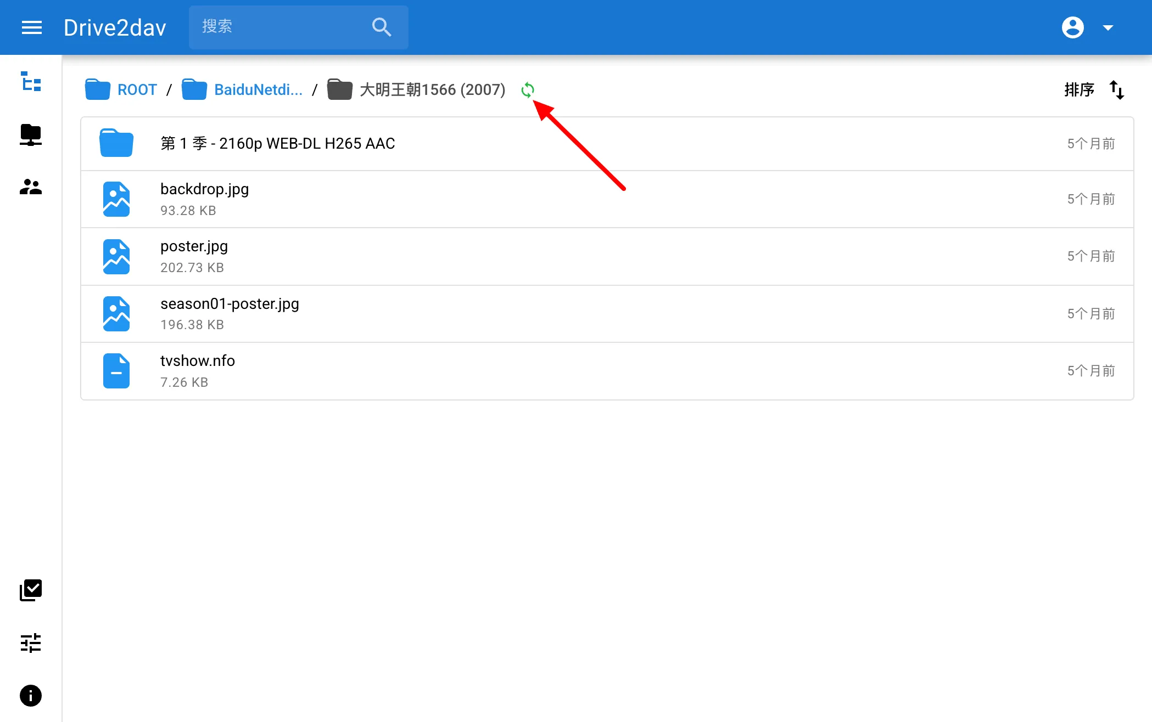Select the backdrop.jpg file
This screenshot has height=722, width=1152.
click(x=607, y=199)
